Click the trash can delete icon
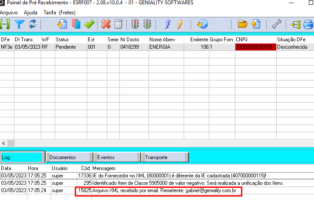The height and width of the screenshot is (200, 314). (118, 24)
